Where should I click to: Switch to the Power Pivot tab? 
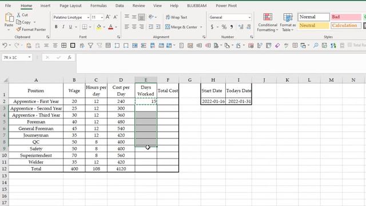click(x=226, y=6)
